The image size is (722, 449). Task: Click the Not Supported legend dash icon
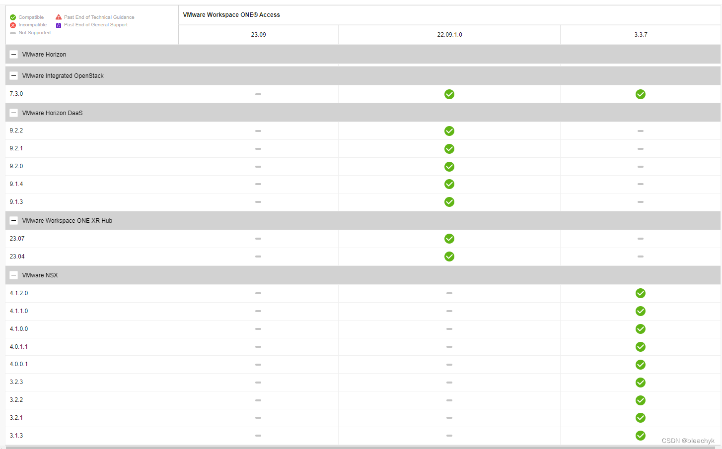12,33
